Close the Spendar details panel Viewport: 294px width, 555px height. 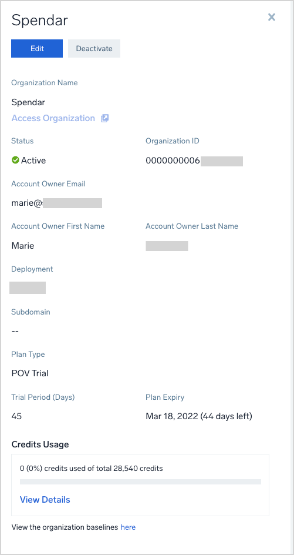(x=271, y=17)
